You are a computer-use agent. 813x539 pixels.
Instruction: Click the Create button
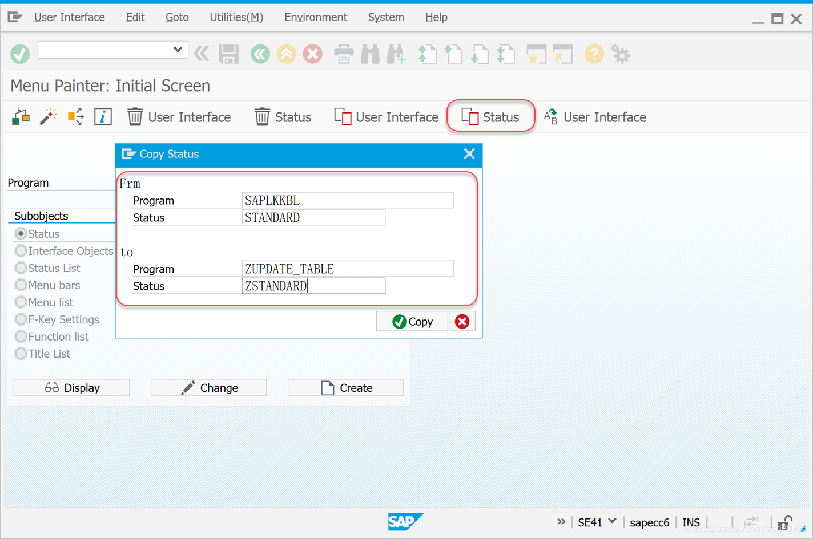pos(346,388)
